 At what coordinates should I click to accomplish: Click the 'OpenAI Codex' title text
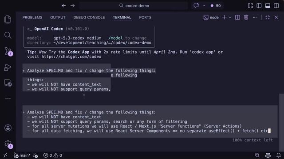pos(48,29)
